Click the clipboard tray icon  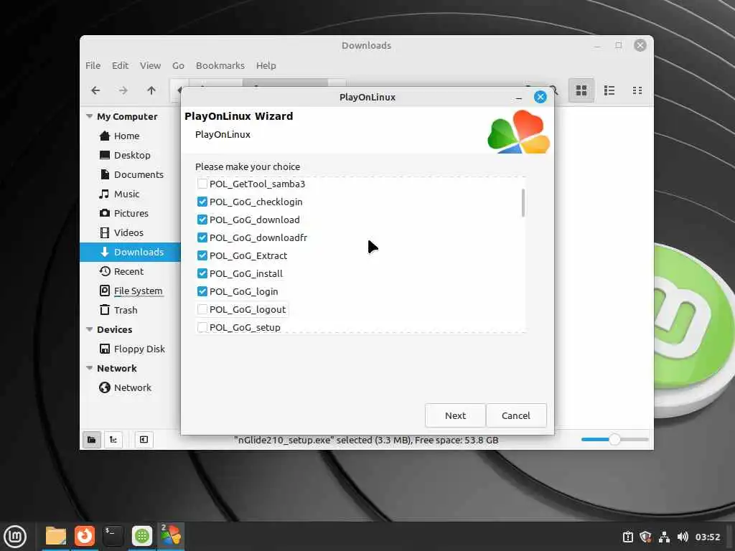coord(627,537)
